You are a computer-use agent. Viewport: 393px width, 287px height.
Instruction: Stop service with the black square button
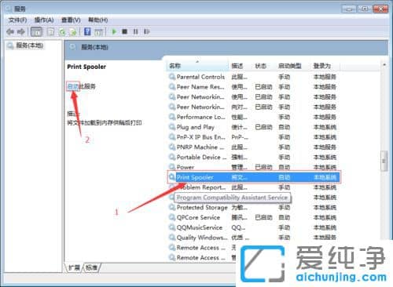tap(125, 32)
